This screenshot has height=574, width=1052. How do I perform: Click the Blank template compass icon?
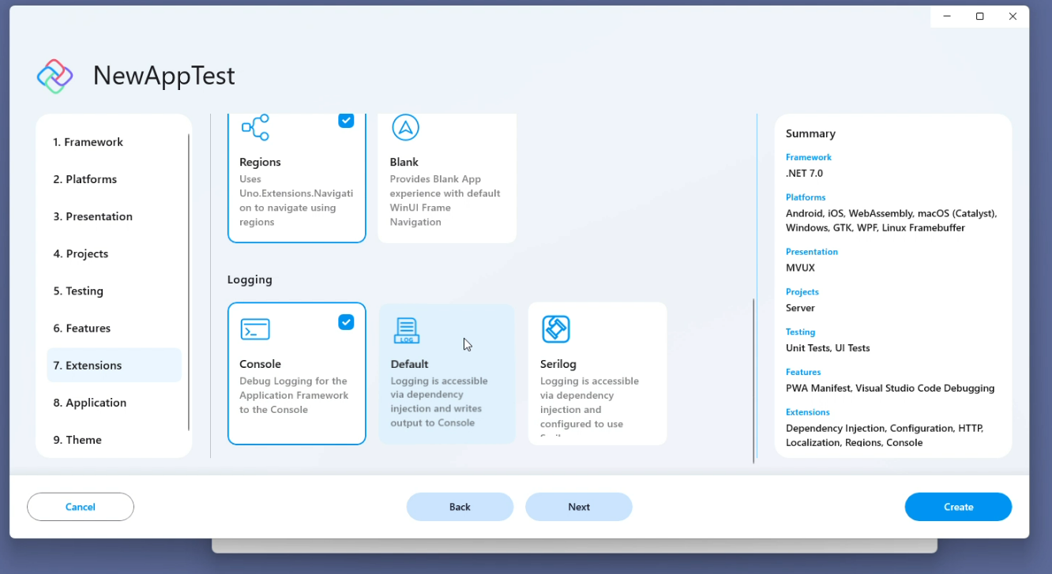405,127
